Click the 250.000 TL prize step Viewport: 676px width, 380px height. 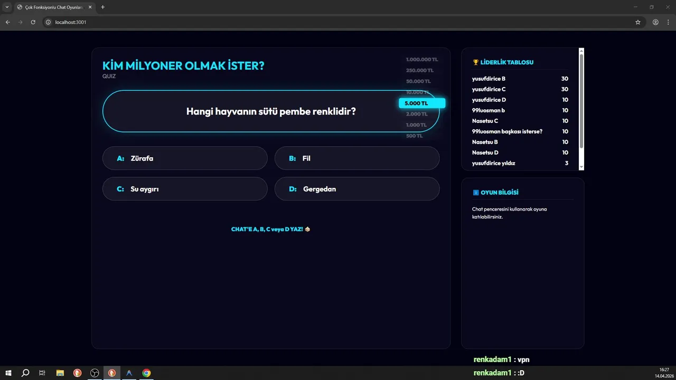click(420, 70)
